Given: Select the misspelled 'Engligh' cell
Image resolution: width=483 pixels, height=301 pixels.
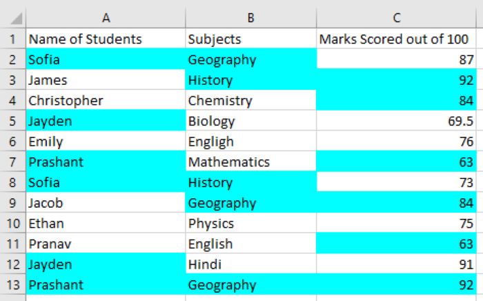Looking at the screenshot, I should (x=250, y=142).
